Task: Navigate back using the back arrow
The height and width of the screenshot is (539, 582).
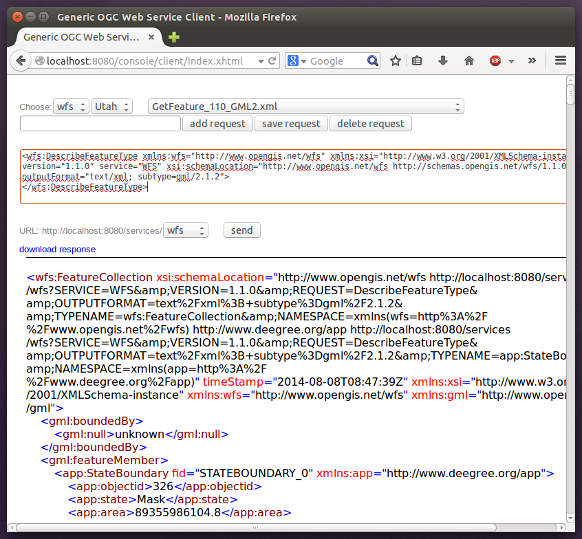Action: click(21, 60)
